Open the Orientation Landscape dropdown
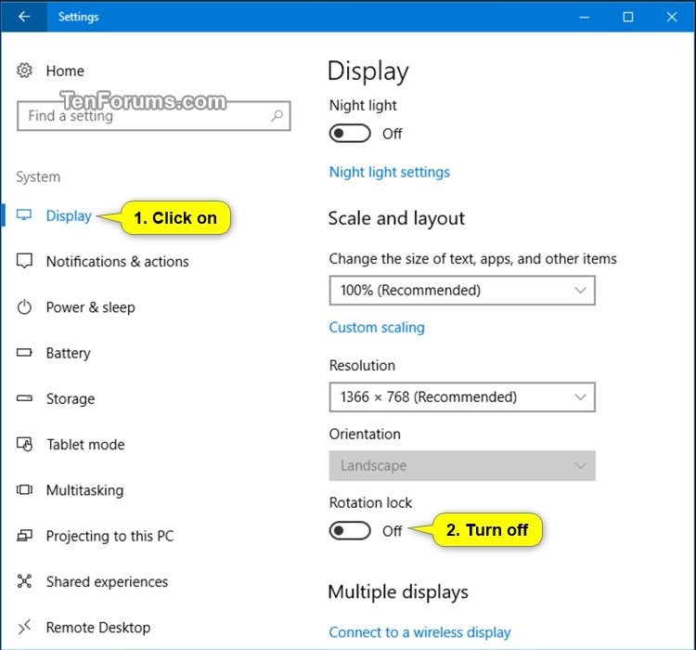Viewport: 696px width, 650px height. click(461, 466)
